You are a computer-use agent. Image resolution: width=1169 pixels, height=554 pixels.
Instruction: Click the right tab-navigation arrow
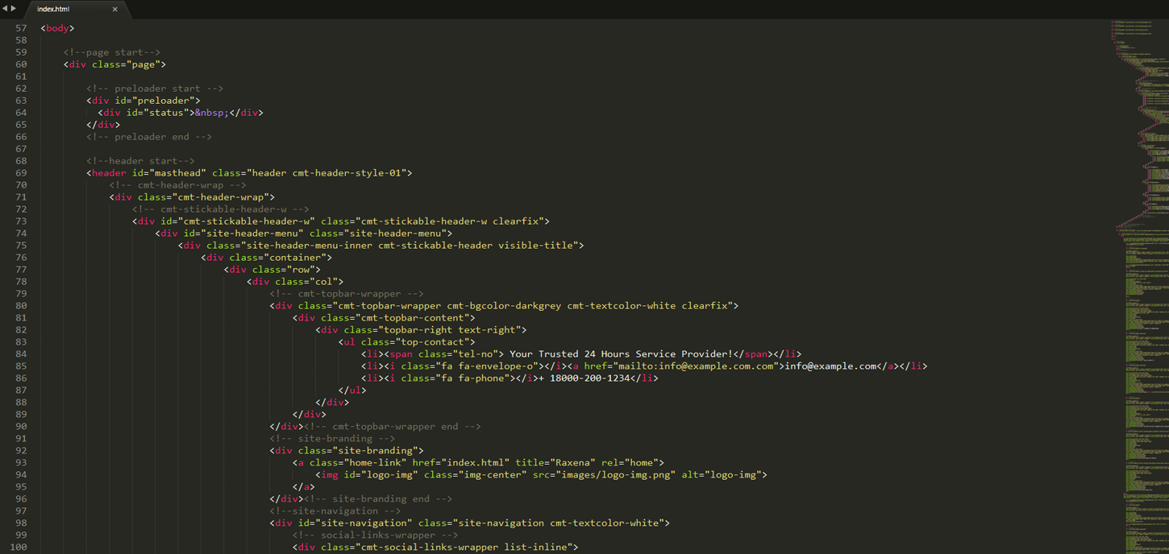(x=13, y=9)
